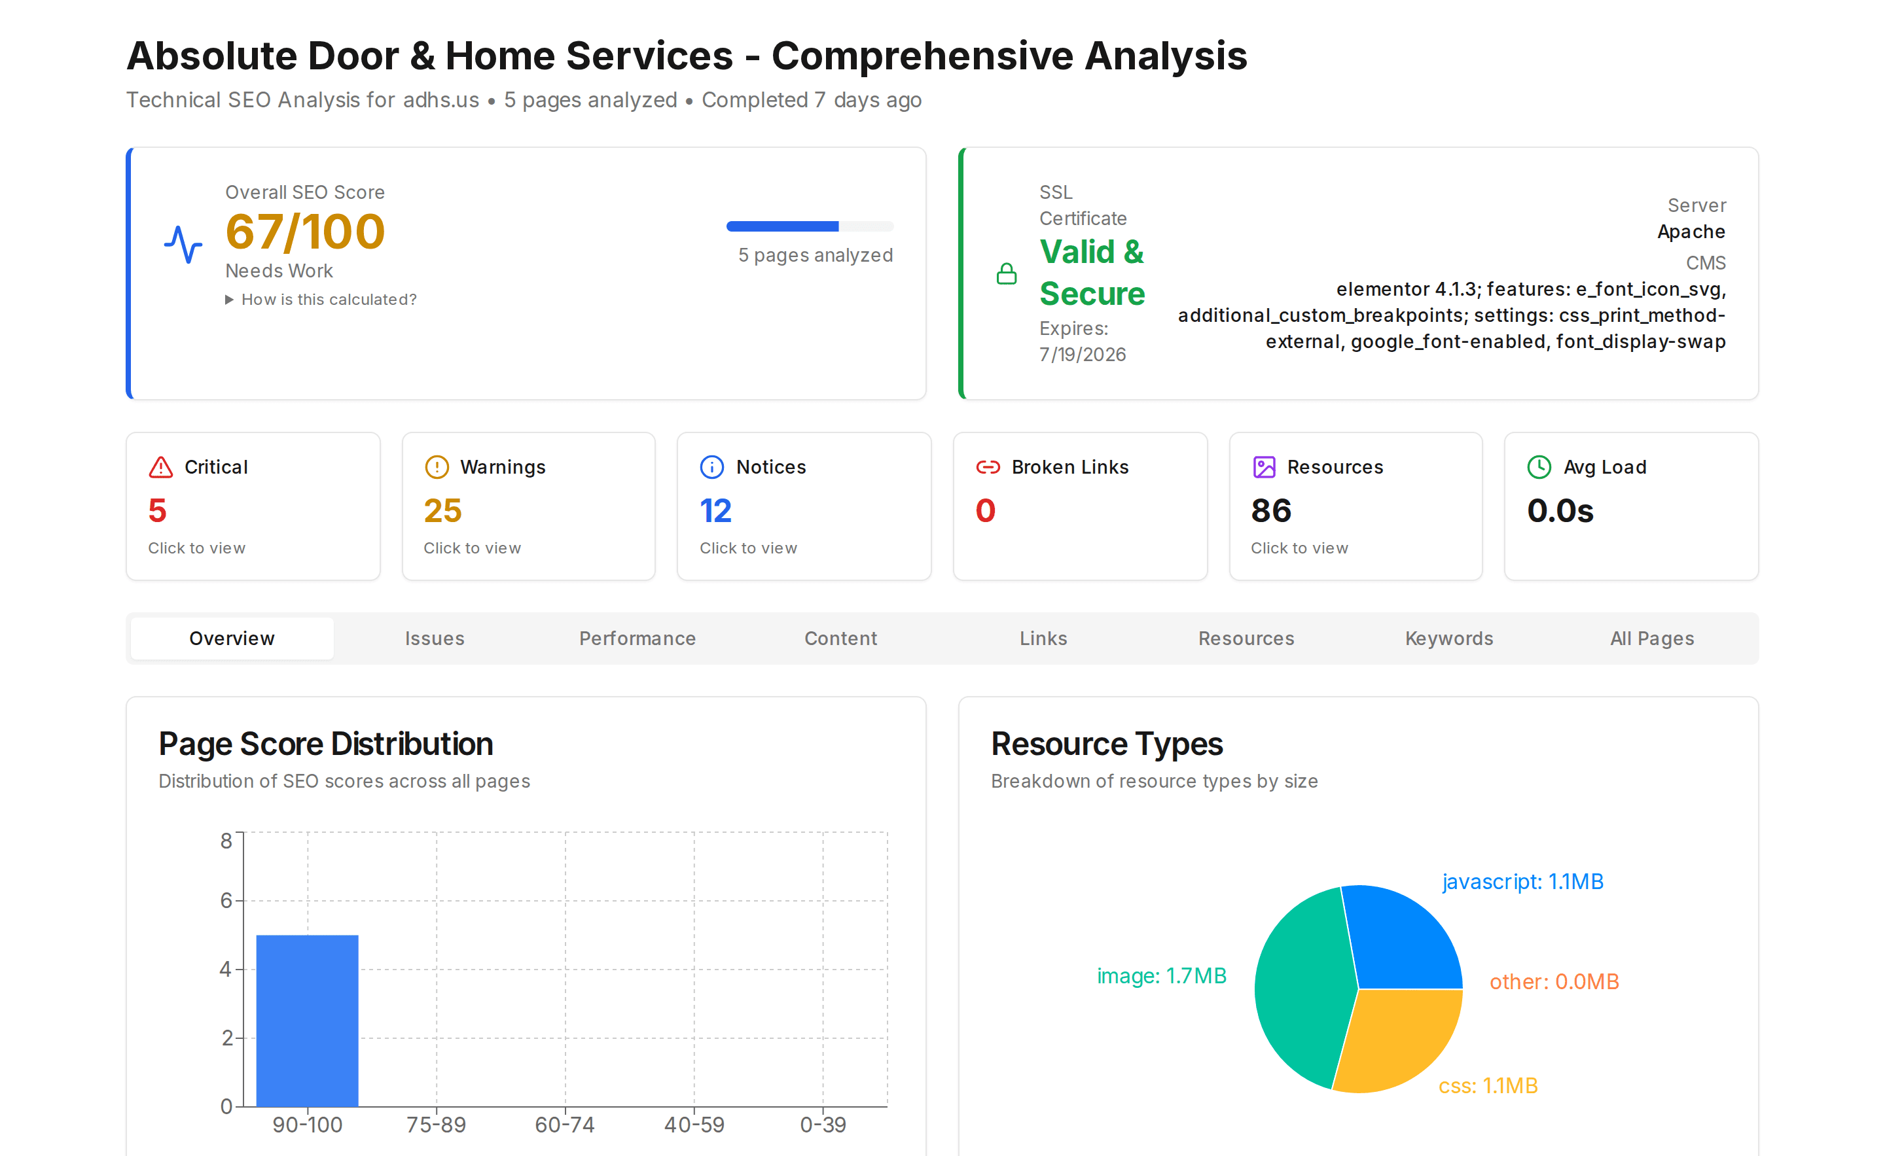Click the '5 pages analyzed' label under bar

tap(816, 255)
